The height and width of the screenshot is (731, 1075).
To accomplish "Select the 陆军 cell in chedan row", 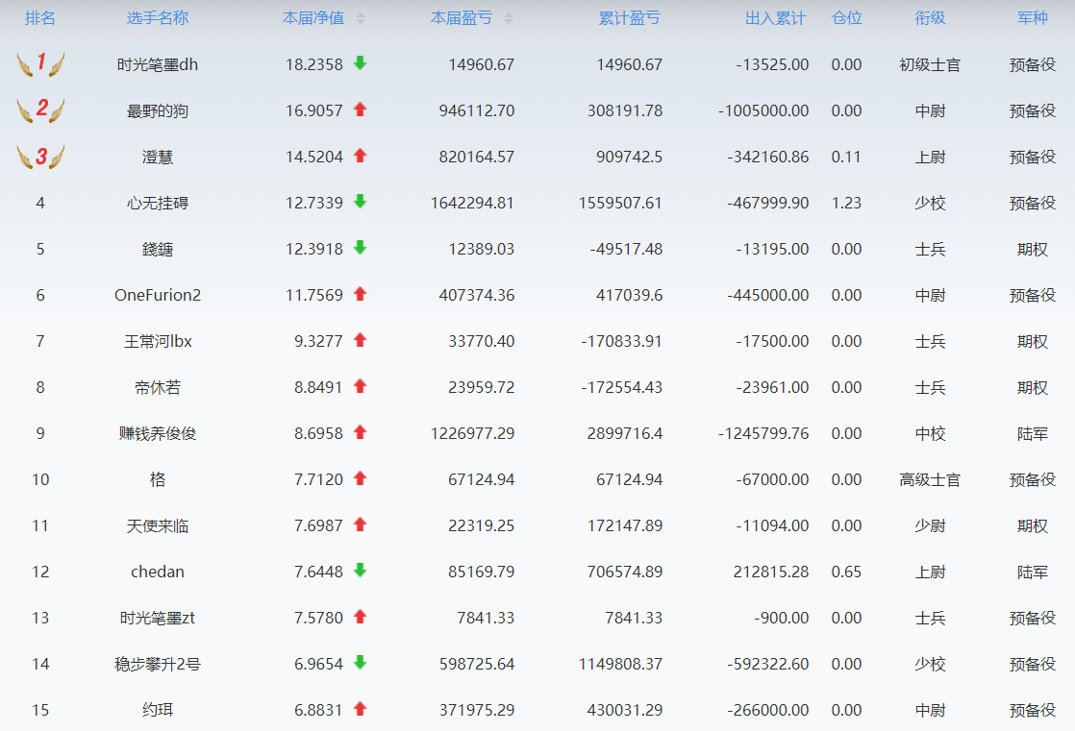I will click(x=1033, y=572).
